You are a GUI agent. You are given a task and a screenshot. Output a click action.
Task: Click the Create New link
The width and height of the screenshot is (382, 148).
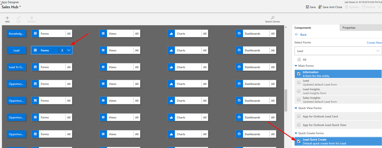pyautogui.click(x=374, y=43)
